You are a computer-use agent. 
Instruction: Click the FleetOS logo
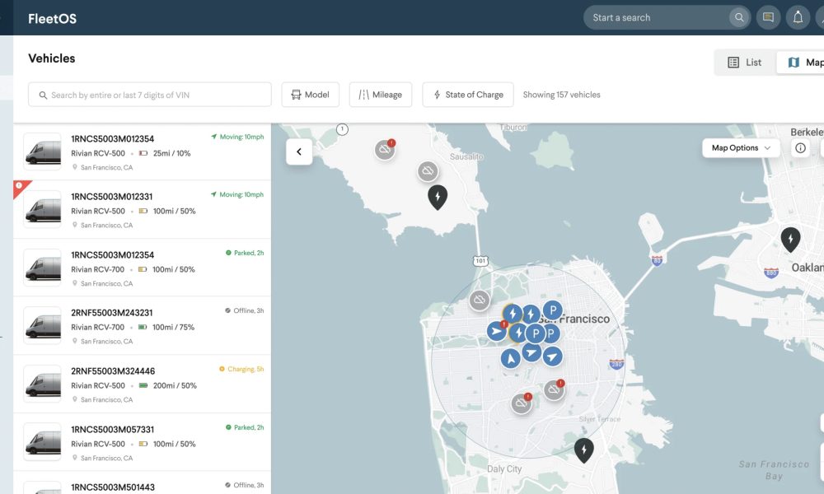pos(53,19)
